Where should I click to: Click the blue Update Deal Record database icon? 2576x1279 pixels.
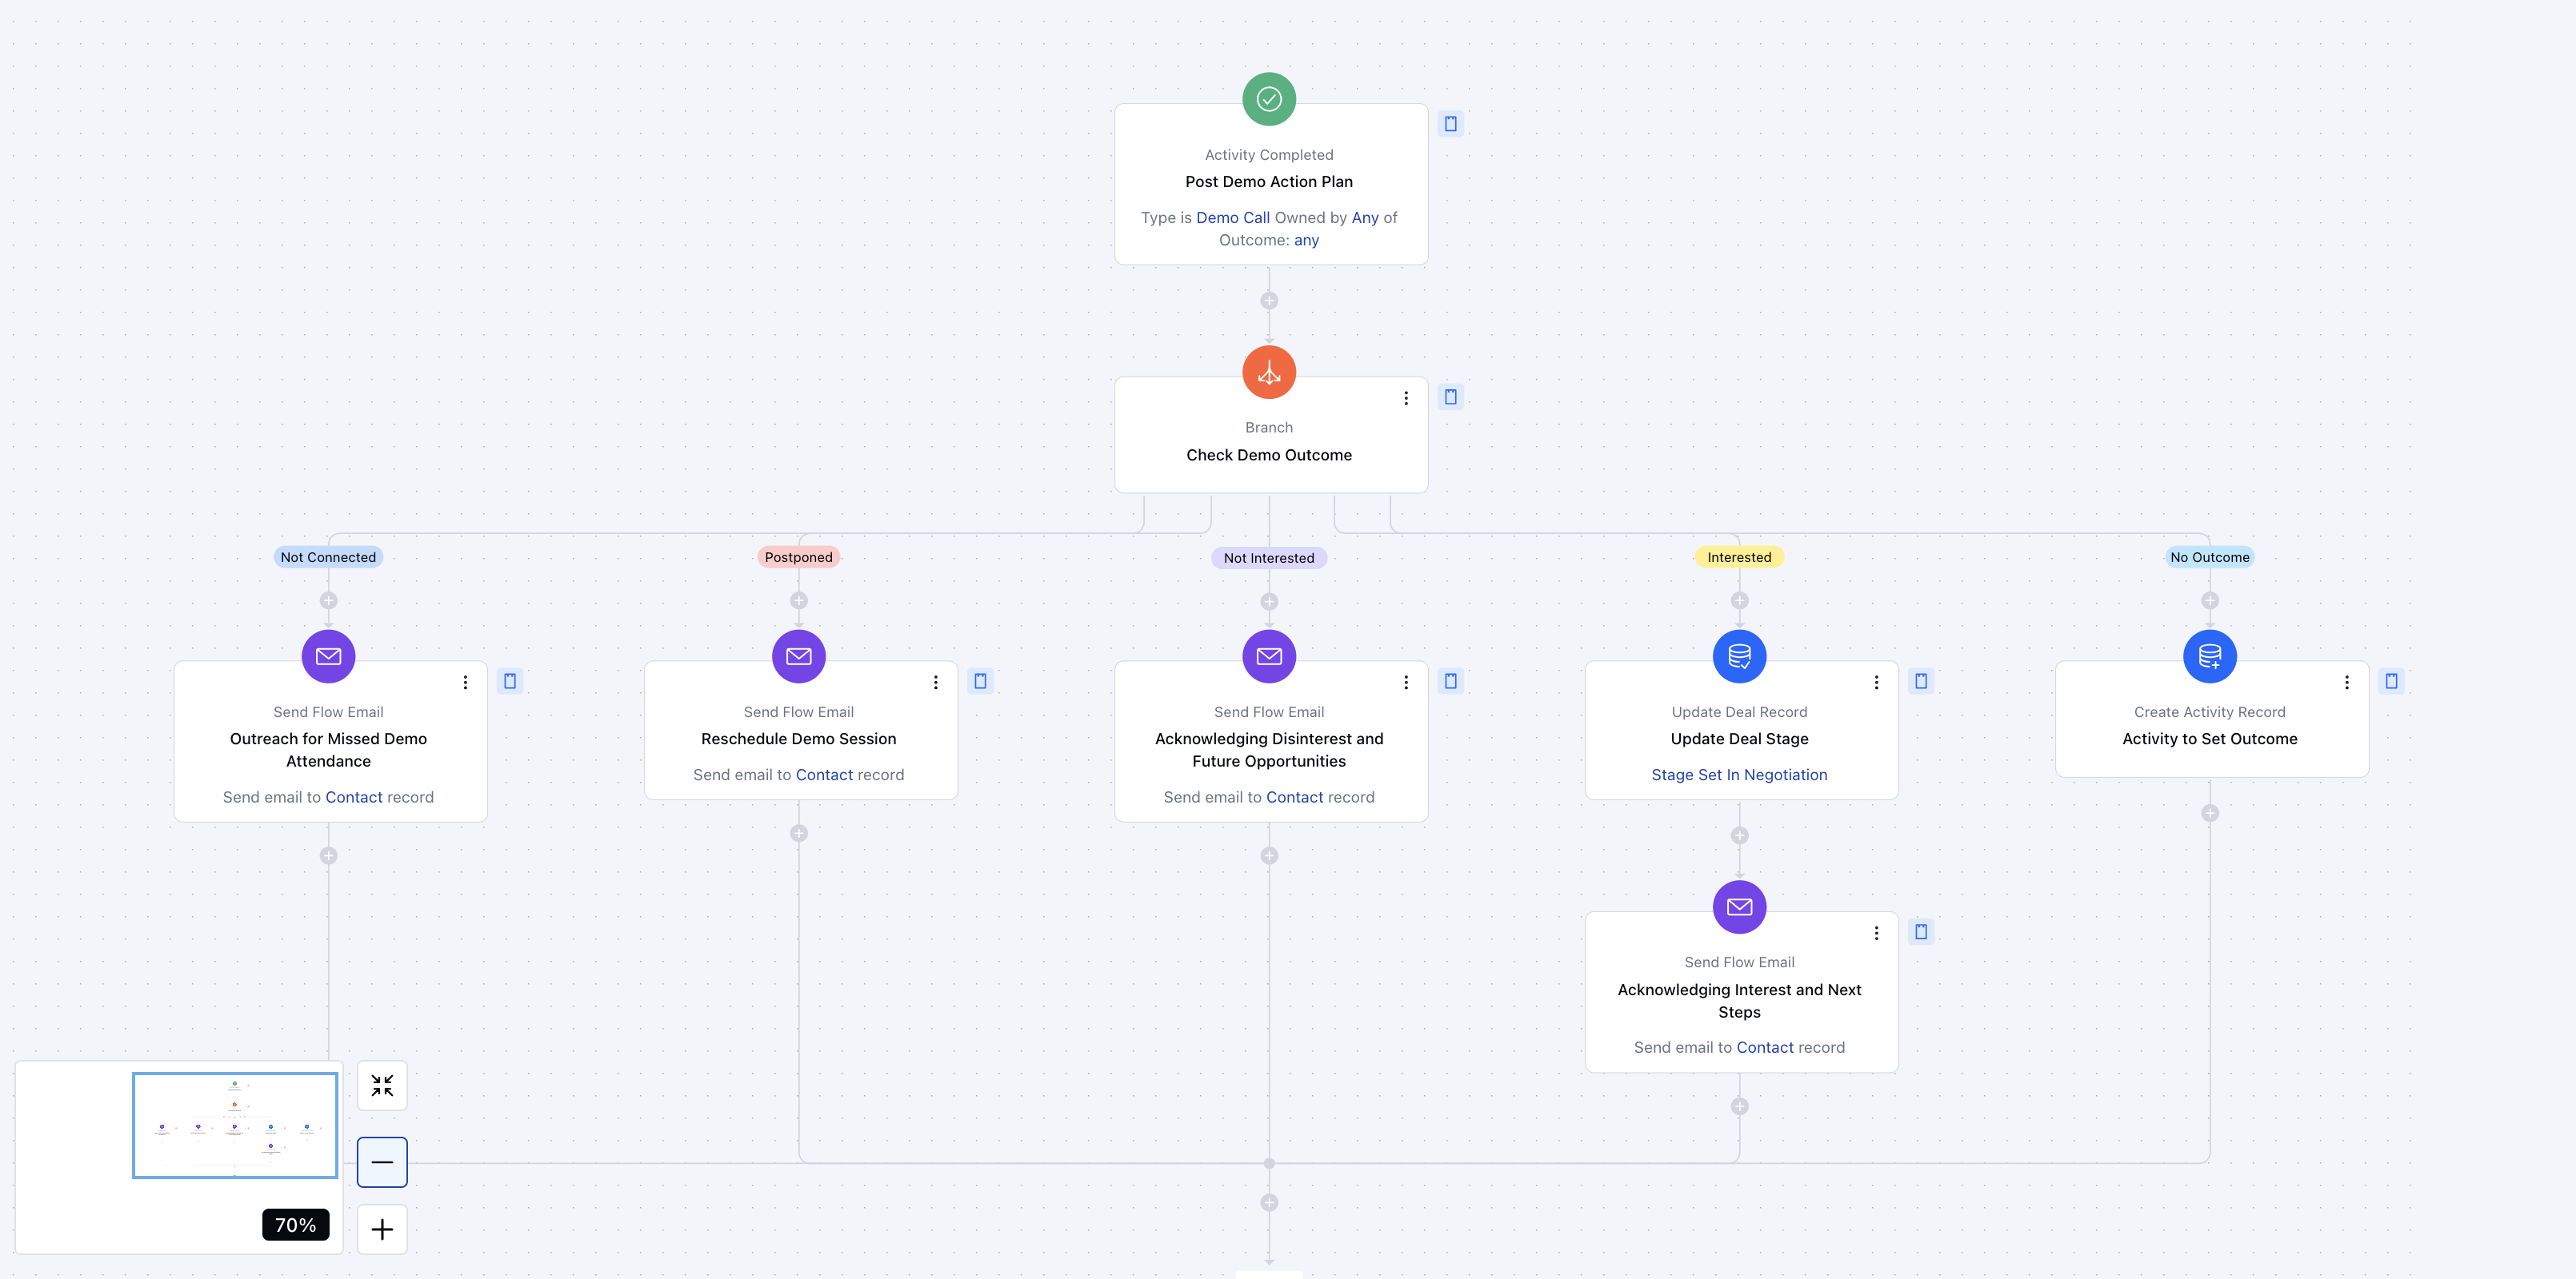click(1739, 656)
